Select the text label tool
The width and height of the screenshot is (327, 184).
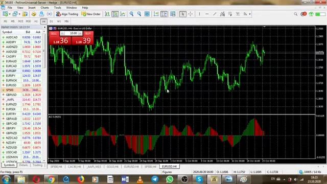tap(238, 14)
